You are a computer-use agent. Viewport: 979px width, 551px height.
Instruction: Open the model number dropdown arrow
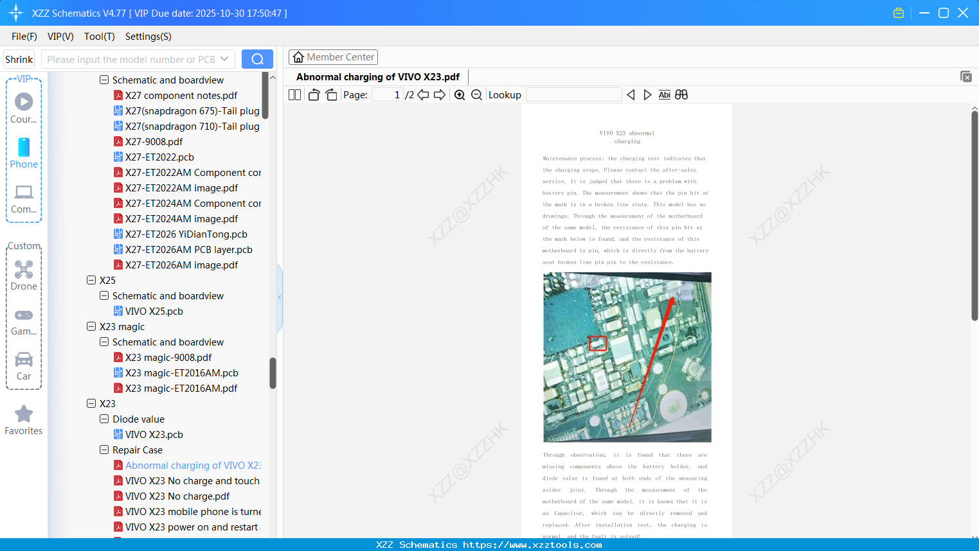224,59
